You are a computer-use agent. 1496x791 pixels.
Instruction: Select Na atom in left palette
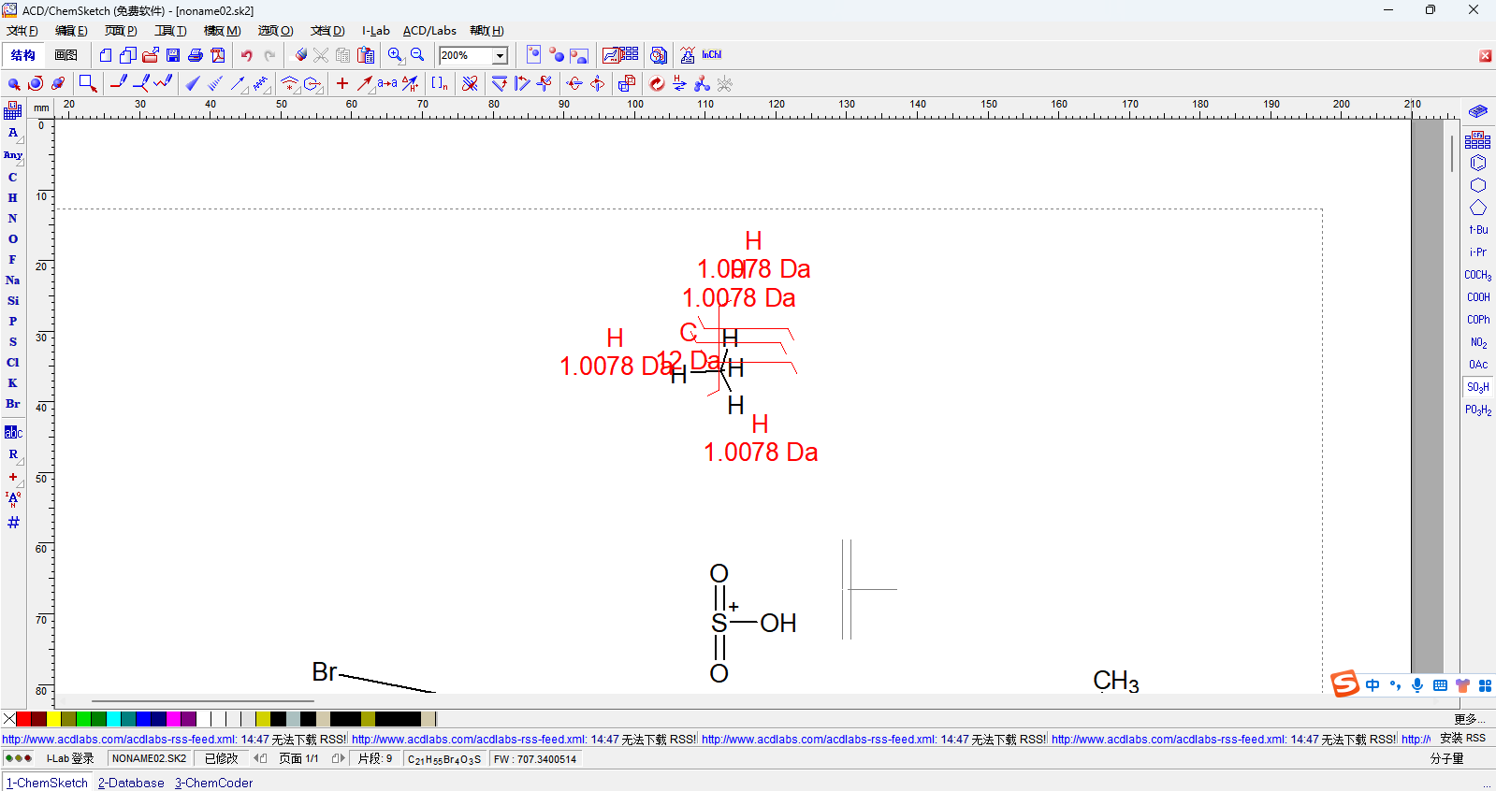(13, 280)
